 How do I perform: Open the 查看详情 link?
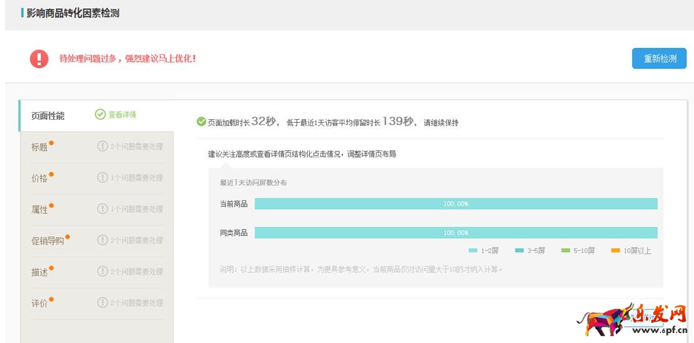tap(122, 115)
